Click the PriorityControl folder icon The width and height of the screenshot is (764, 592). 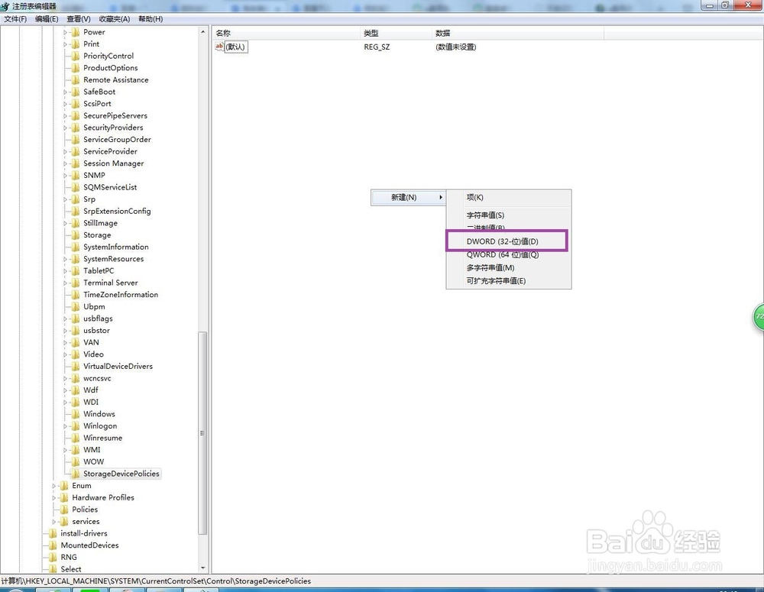(75, 56)
